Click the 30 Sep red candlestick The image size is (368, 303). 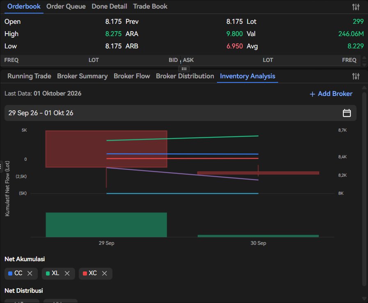tap(258, 173)
